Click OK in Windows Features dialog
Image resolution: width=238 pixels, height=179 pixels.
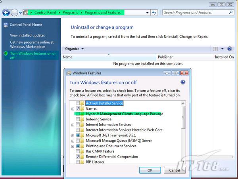tap(150, 170)
